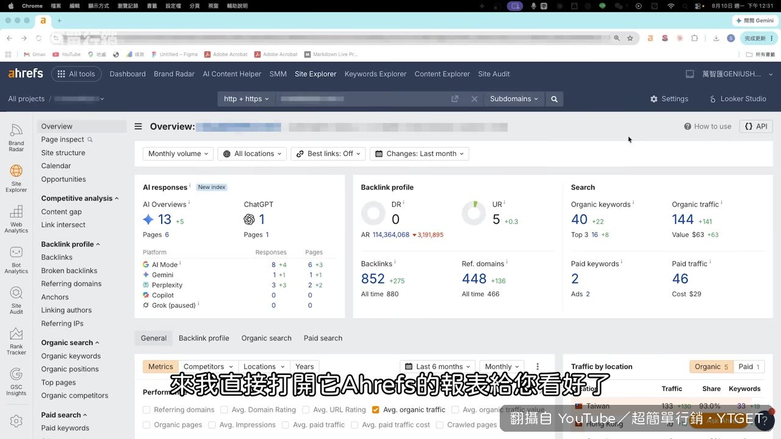Viewport: 781px width, 439px height.
Task: Open the API button
Action: click(756, 126)
